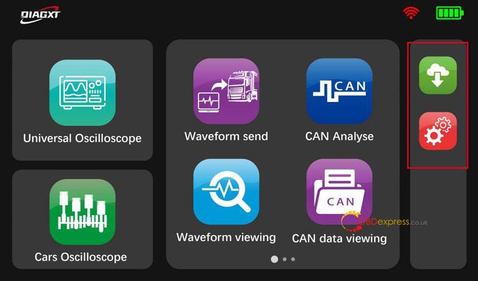Open the Waveform viewing magnifier icon

point(226,191)
